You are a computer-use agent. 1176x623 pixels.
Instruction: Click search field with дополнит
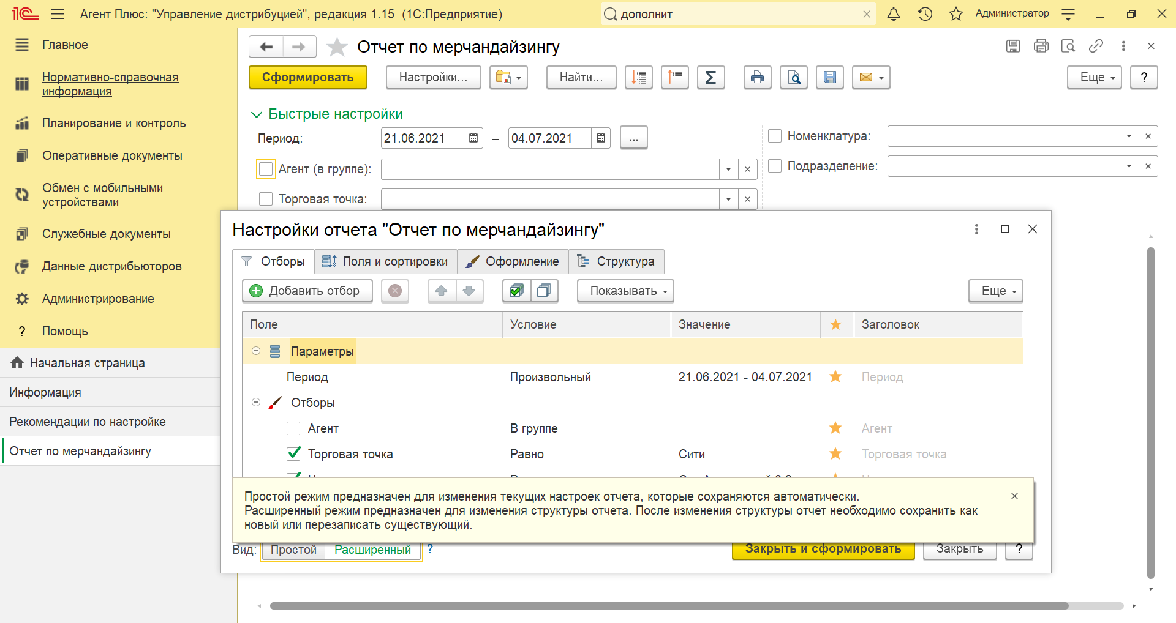pyautogui.click(x=738, y=14)
